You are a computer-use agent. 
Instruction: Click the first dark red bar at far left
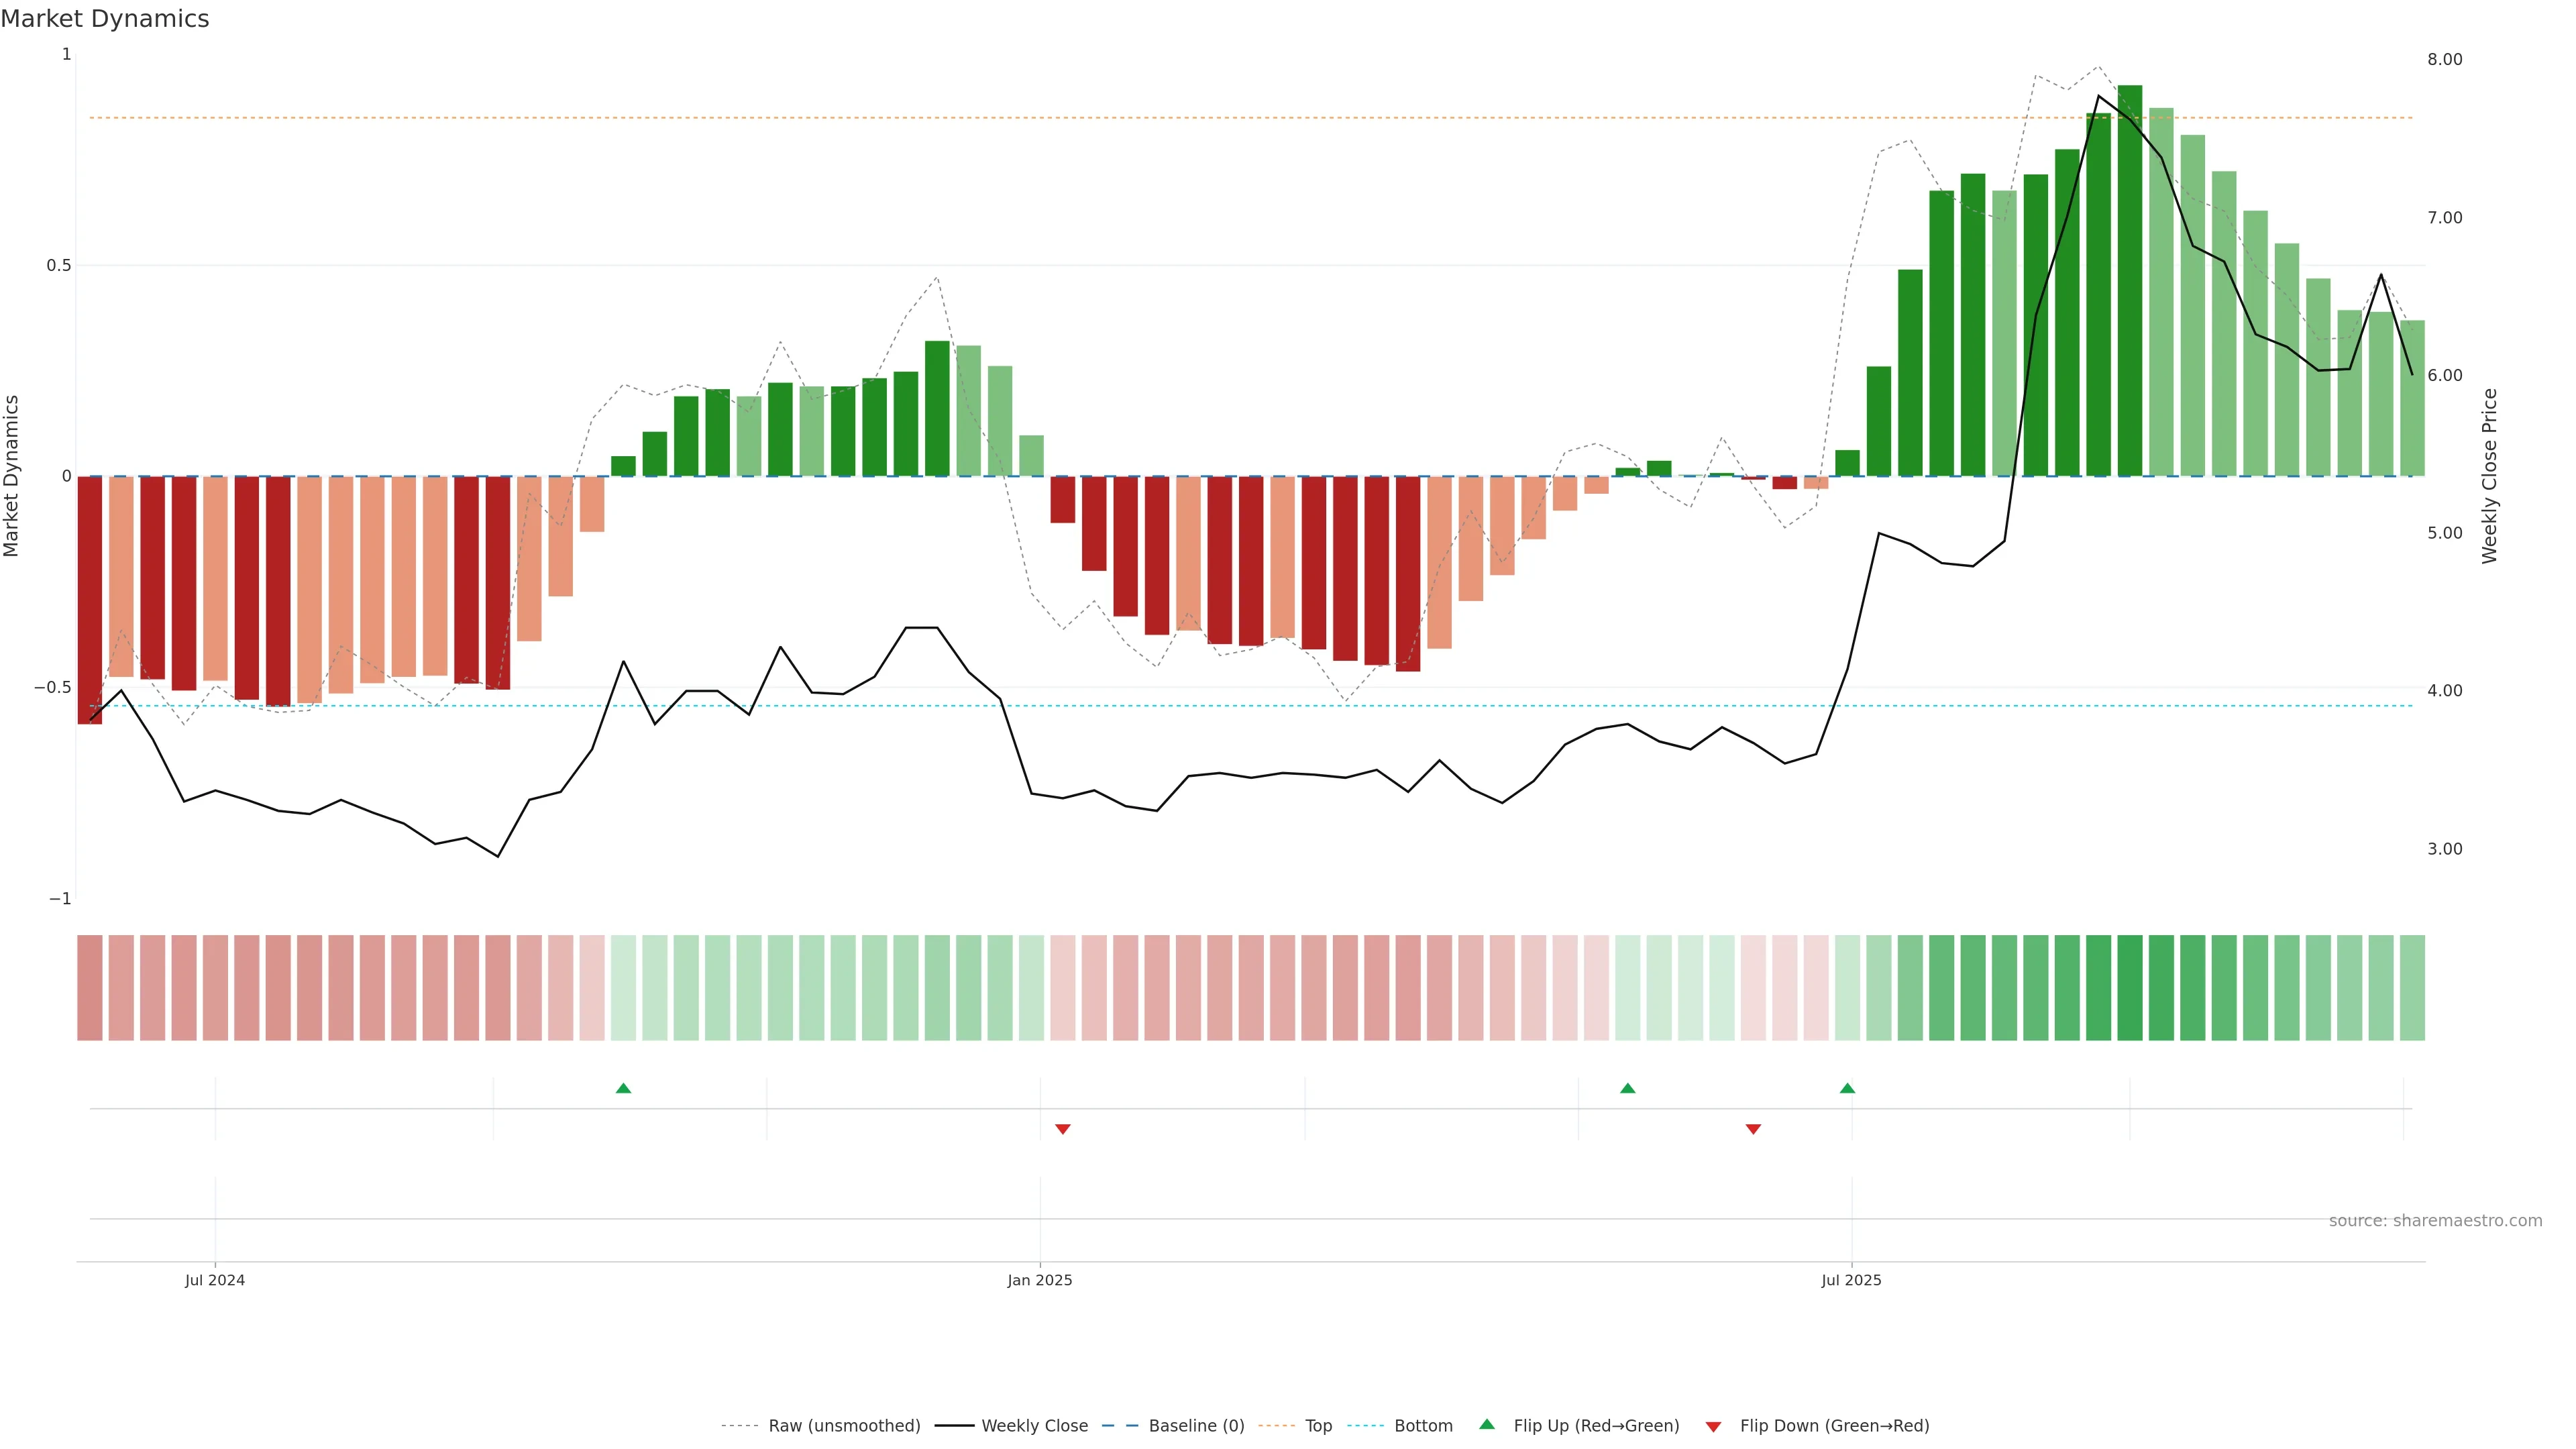click(90, 600)
